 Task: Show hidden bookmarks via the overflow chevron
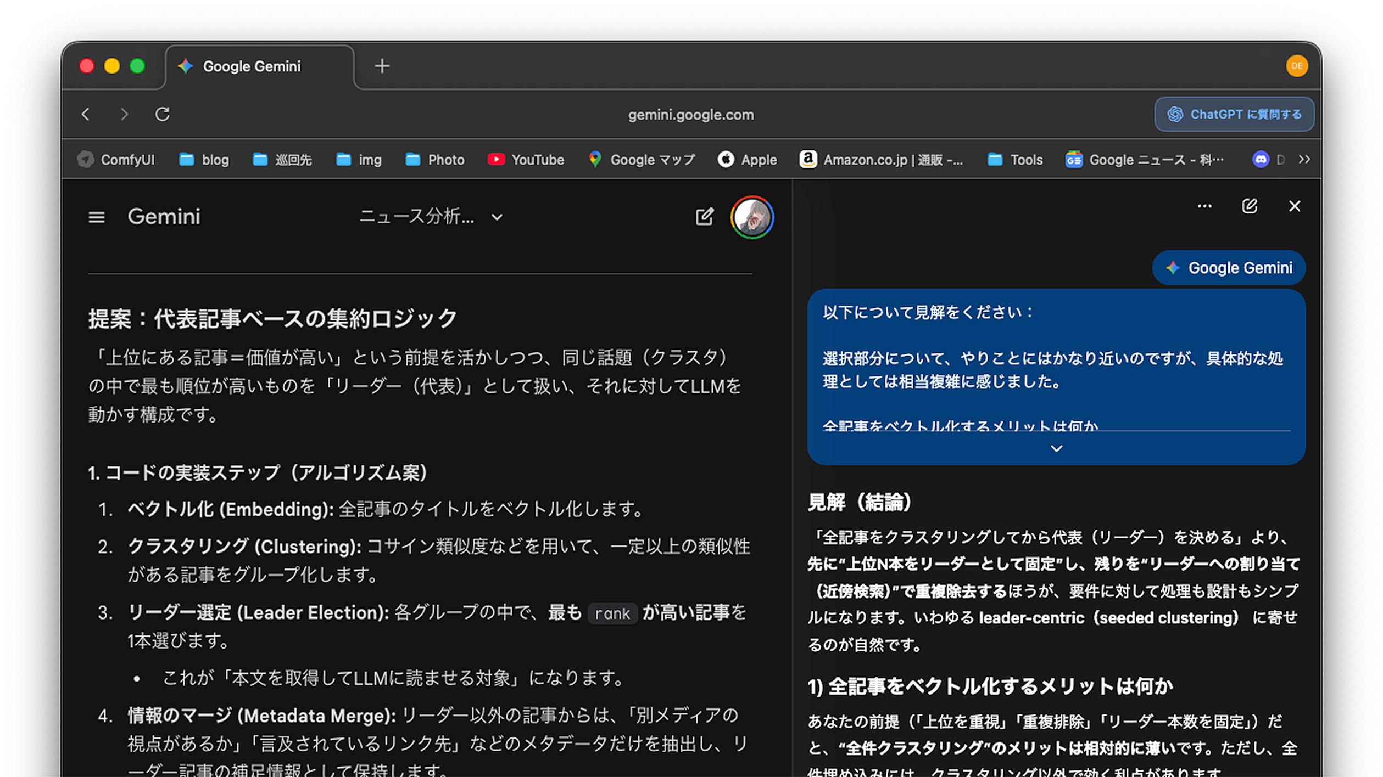click(1304, 160)
